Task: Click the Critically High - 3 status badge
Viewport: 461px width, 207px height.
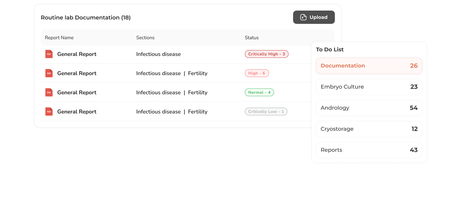Action: [266, 54]
